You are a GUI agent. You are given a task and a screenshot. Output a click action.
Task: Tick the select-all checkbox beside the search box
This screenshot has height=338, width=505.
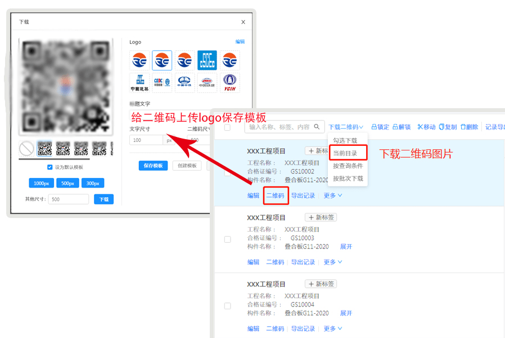(227, 127)
